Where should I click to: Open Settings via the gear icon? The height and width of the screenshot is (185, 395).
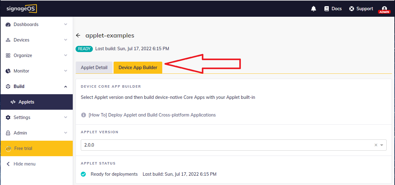(8, 117)
